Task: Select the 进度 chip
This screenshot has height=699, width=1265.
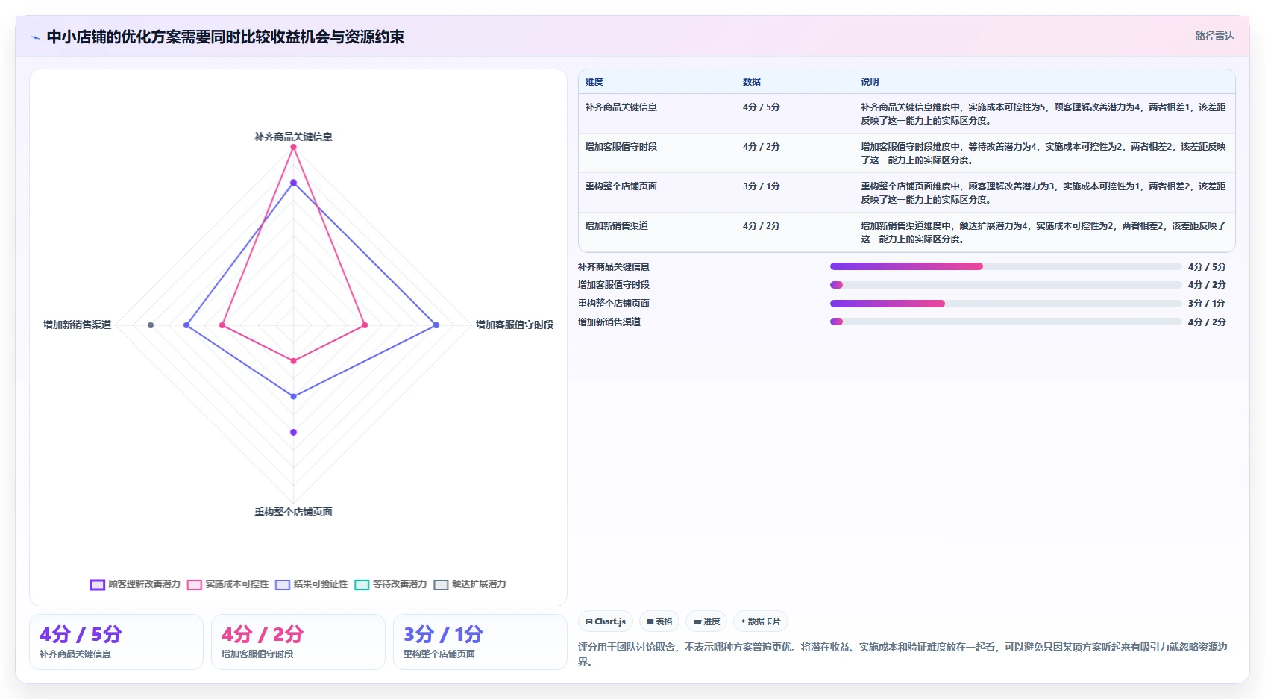Action: coord(706,621)
